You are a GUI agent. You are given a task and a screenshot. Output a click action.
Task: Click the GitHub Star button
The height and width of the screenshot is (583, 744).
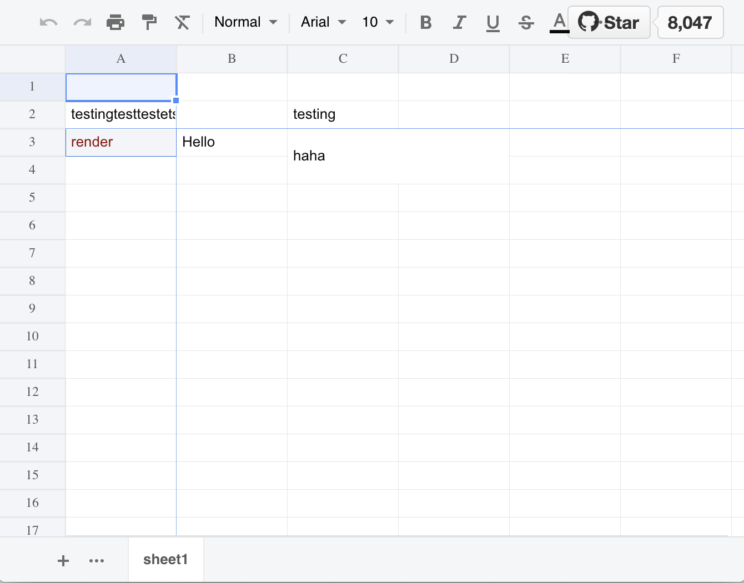[x=609, y=22]
